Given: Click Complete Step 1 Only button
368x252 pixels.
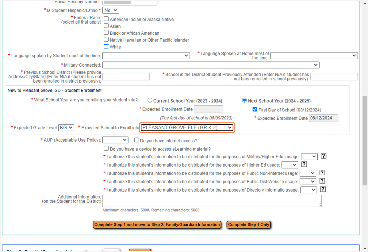Looking at the screenshot, I should tap(249, 225).
